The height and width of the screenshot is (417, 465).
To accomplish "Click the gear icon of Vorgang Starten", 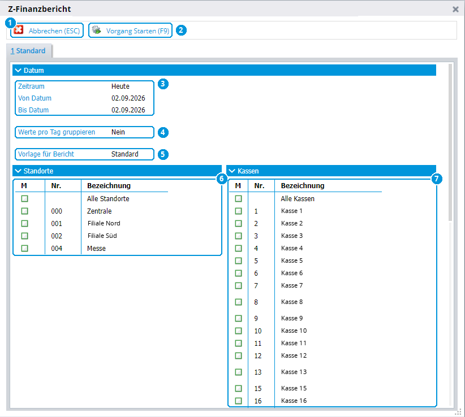I will point(96,30).
